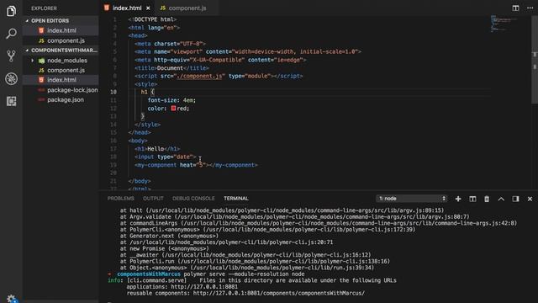This screenshot has width=538, height=303.
Task: Open the PROBLEMS panel tab
Action: 121,199
